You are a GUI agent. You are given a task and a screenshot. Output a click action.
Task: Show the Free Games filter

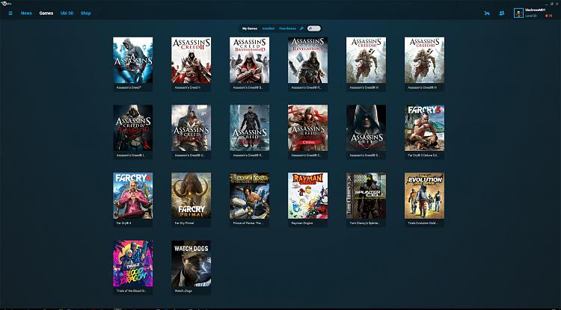(288, 28)
